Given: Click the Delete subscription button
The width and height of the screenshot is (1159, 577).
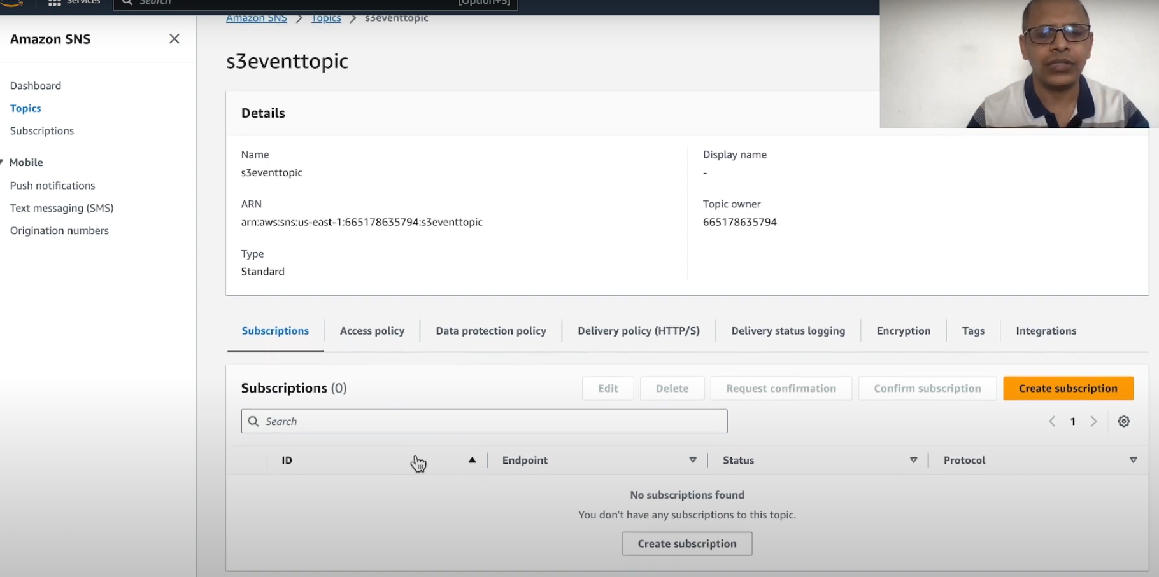Looking at the screenshot, I should point(672,388).
